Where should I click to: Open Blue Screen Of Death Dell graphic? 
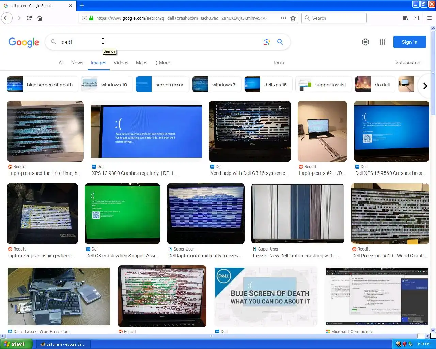266,296
